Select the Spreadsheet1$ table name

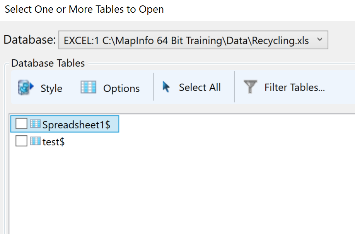click(x=76, y=125)
